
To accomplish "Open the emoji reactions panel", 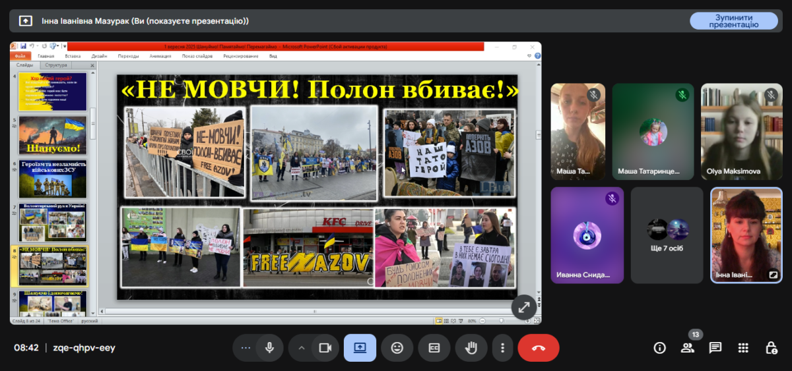I will click(397, 348).
